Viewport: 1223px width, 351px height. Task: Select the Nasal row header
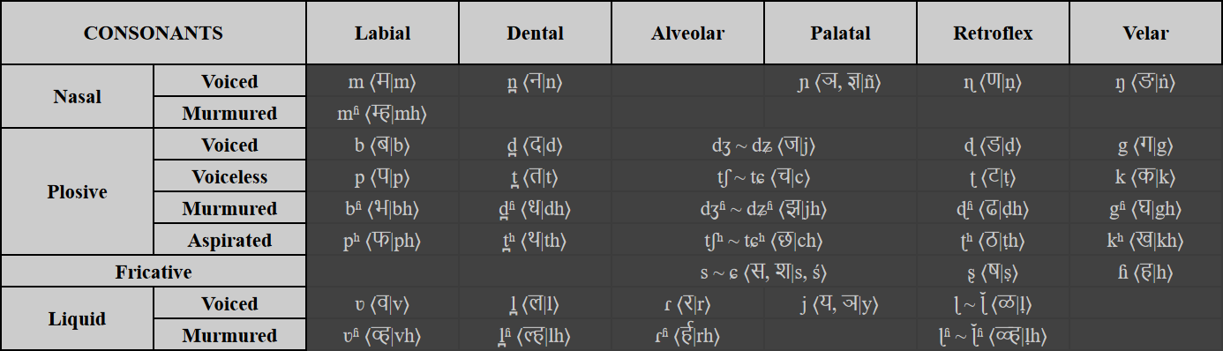[78, 97]
